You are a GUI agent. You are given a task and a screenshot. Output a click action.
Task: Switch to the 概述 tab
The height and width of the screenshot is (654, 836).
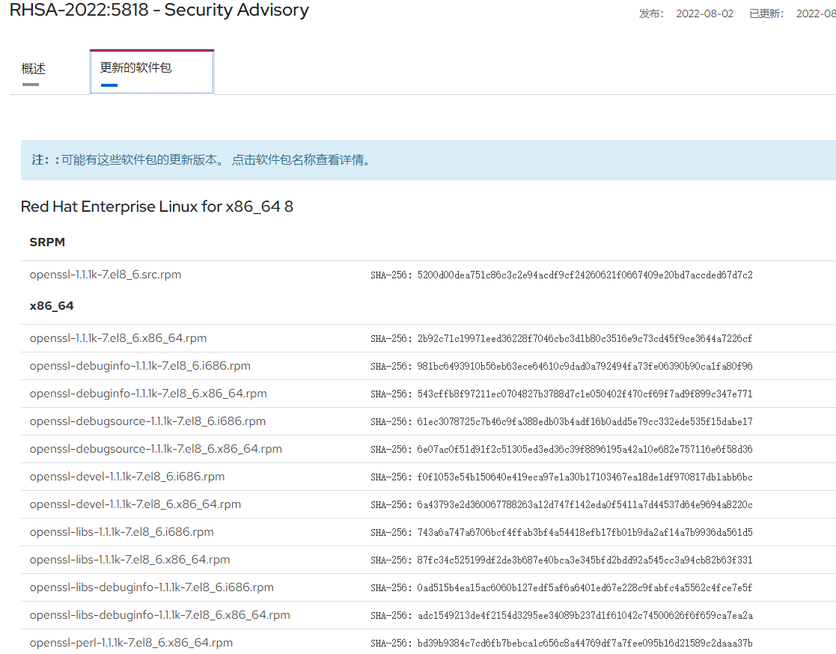33,69
